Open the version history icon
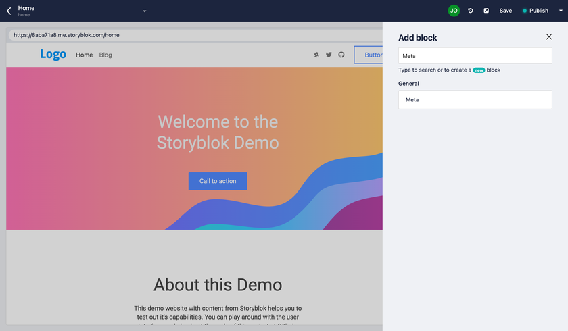This screenshot has width=568, height=331. [470, 11]
